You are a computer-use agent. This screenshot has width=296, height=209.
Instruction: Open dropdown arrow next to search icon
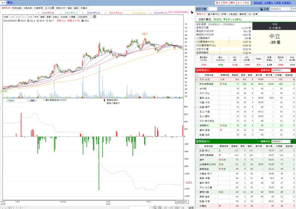pos(5,3)
